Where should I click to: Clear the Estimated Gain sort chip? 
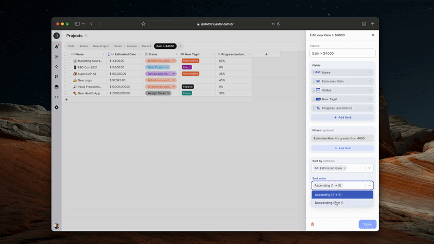tap(344, 168)
